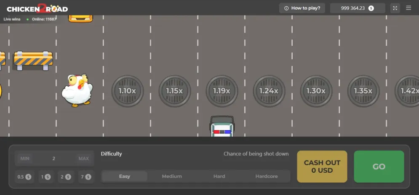Viewport: 419px width, 195px height.
Task: Select Hardcore difficulty
Action: (x=267, y=177)
